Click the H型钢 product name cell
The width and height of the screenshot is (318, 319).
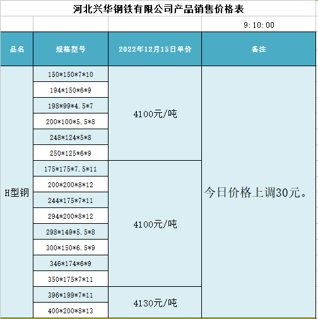(x=17, y=192)
